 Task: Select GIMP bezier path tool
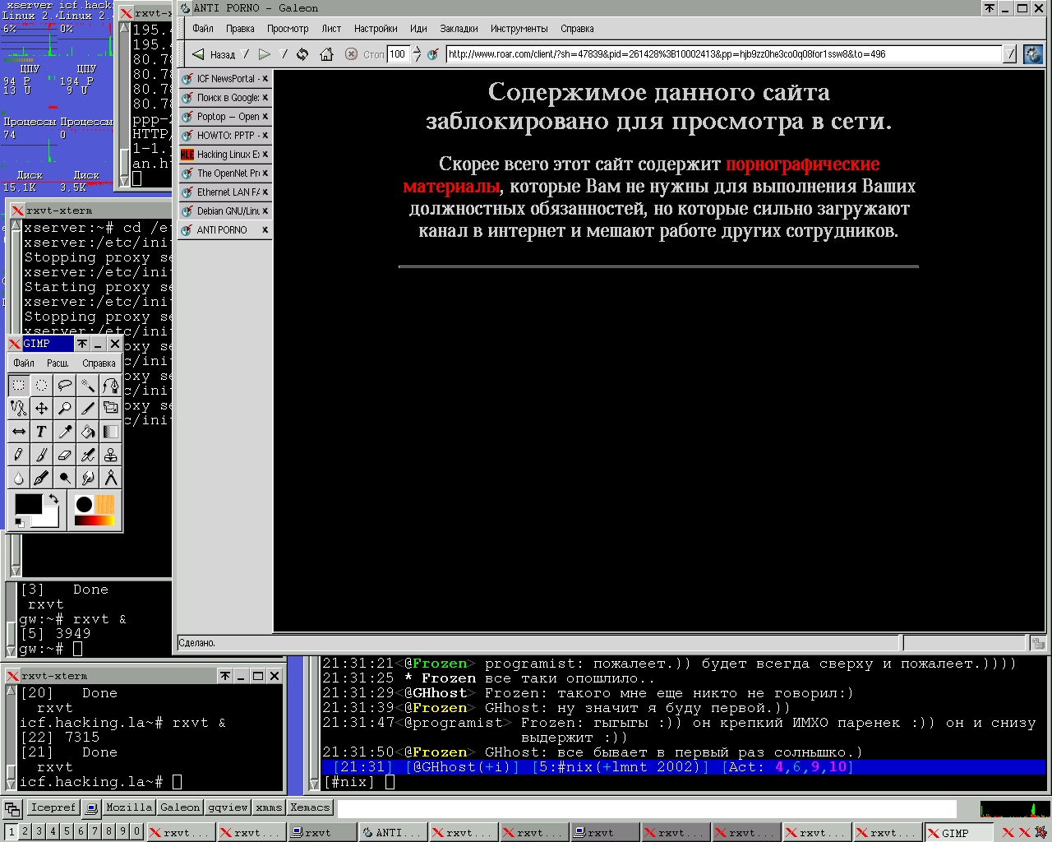click(x=110, y=385)
